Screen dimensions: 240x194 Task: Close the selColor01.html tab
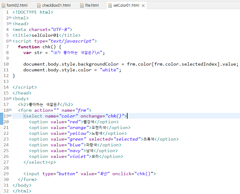point(143,6)
